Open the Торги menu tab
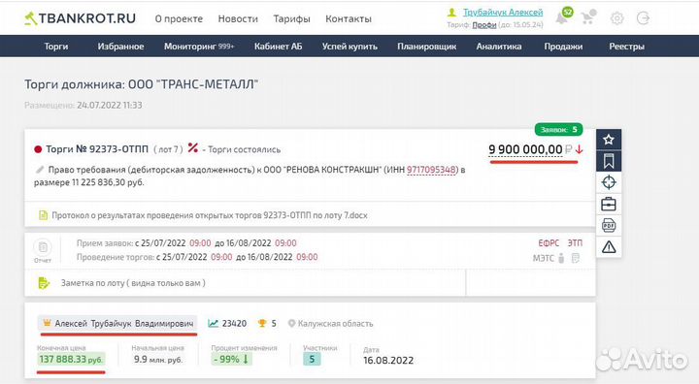The height and width of the screenshot is (384, 699). click(56, 47)
